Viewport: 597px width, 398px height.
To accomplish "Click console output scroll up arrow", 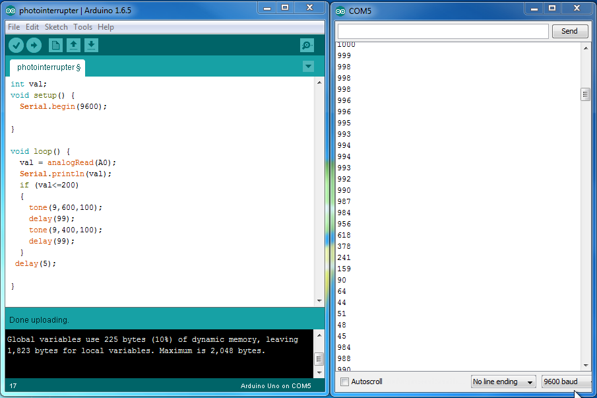I will pos(319,335).
